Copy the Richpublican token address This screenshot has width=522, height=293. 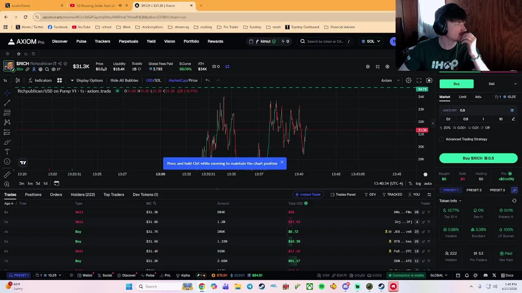click(54, 63)
